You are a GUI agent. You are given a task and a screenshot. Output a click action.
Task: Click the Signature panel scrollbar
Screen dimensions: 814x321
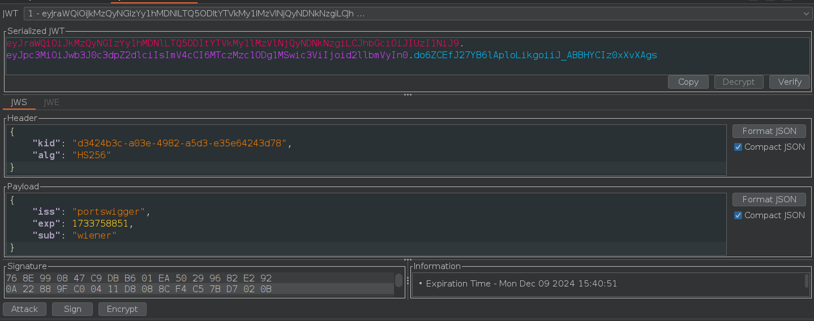click(399, 280)
